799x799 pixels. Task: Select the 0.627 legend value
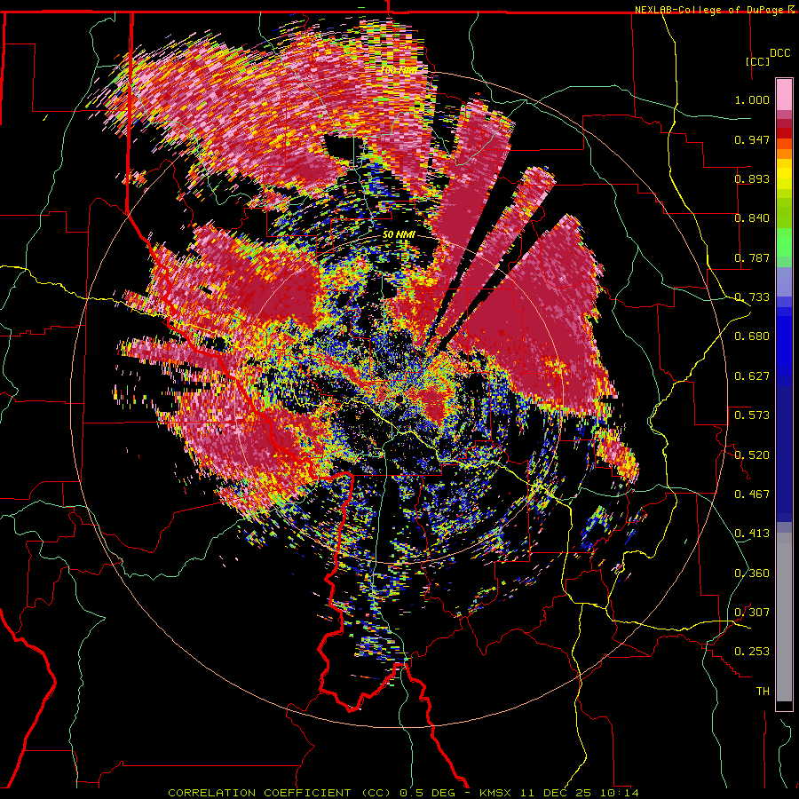coord(752,376)
